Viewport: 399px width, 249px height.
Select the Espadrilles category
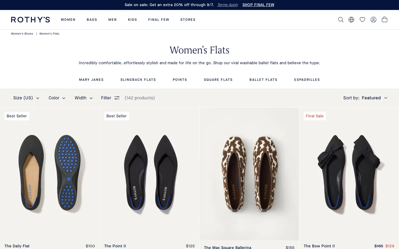(307, 80)
